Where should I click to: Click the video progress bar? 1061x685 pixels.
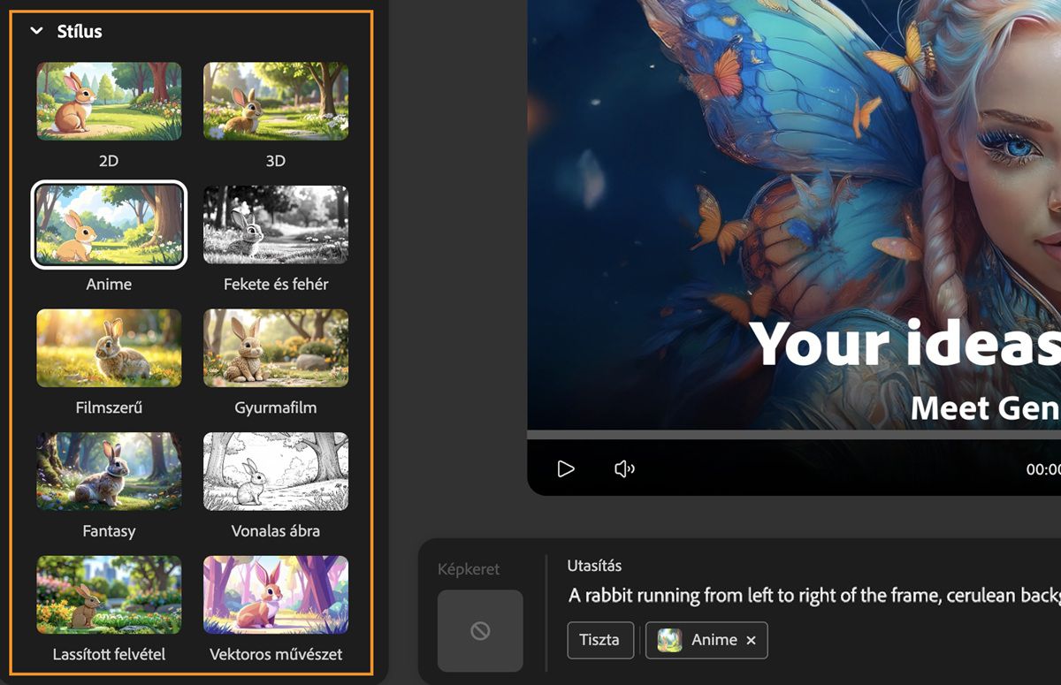click(x=794, y=435)
